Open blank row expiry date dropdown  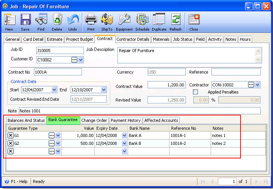click(x=124, y=151)
